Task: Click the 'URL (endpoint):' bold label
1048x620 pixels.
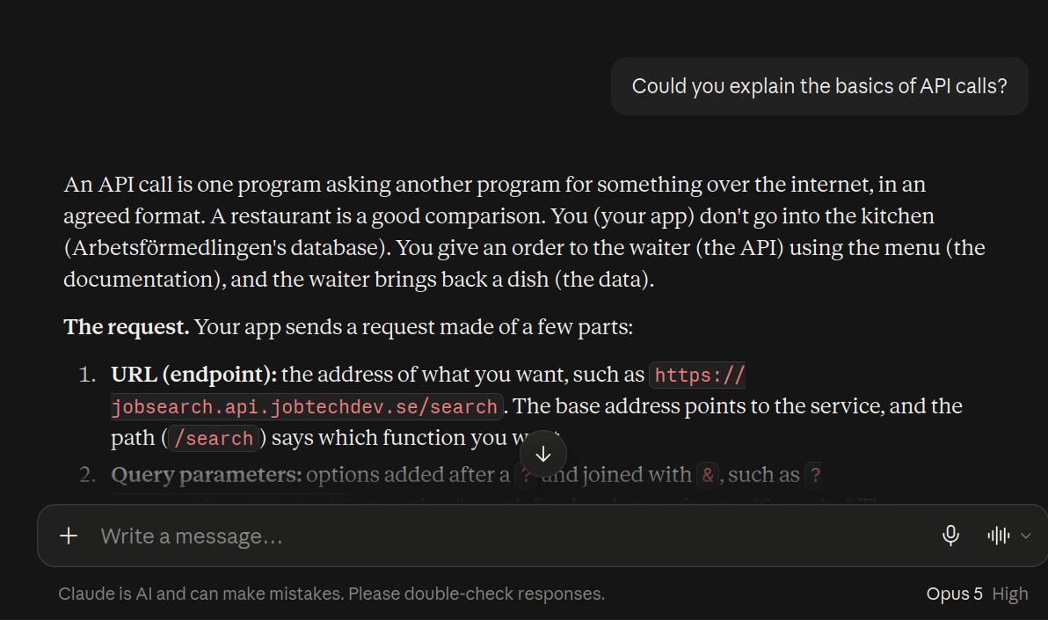Action: 193,375
